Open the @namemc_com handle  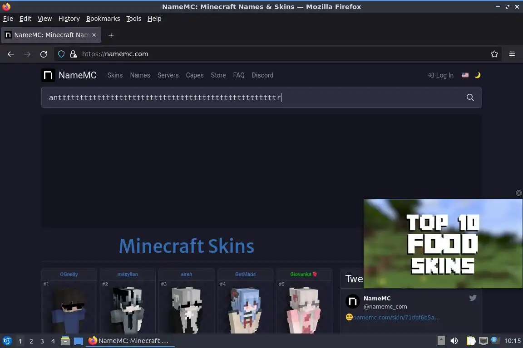click(x=385, y=306)
